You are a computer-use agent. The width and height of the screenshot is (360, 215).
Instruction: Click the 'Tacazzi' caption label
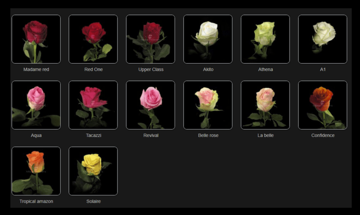[93, 135]
